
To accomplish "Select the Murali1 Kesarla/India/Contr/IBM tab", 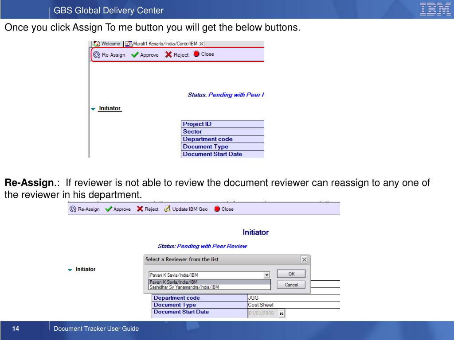I will (x=165, y=44).
